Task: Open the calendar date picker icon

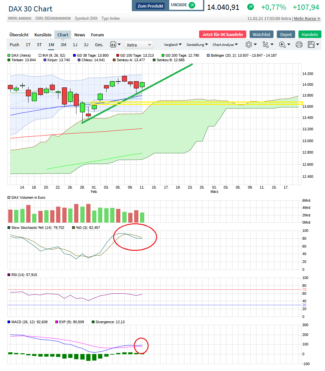Action: 113,44
